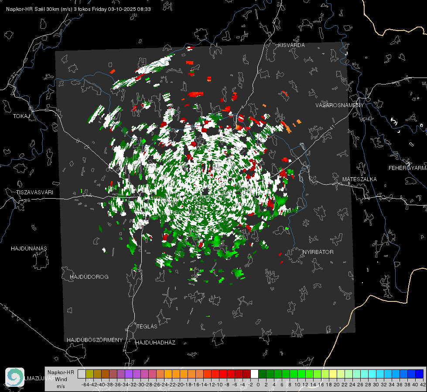Click the Napkor-HR legend label

point(61,372)
